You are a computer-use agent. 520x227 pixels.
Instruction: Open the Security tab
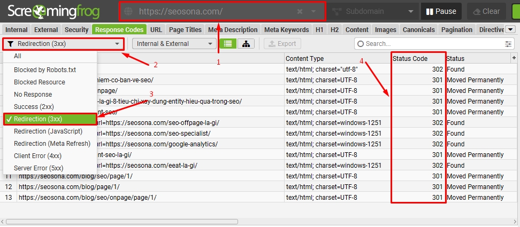(x=77, y=30)
